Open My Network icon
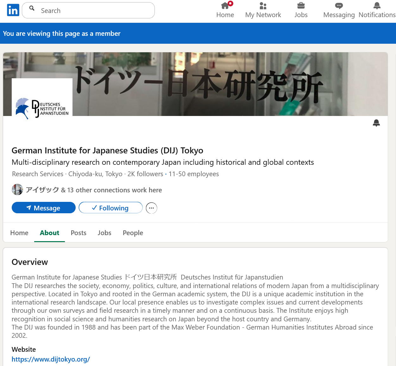 pos(263,6)
